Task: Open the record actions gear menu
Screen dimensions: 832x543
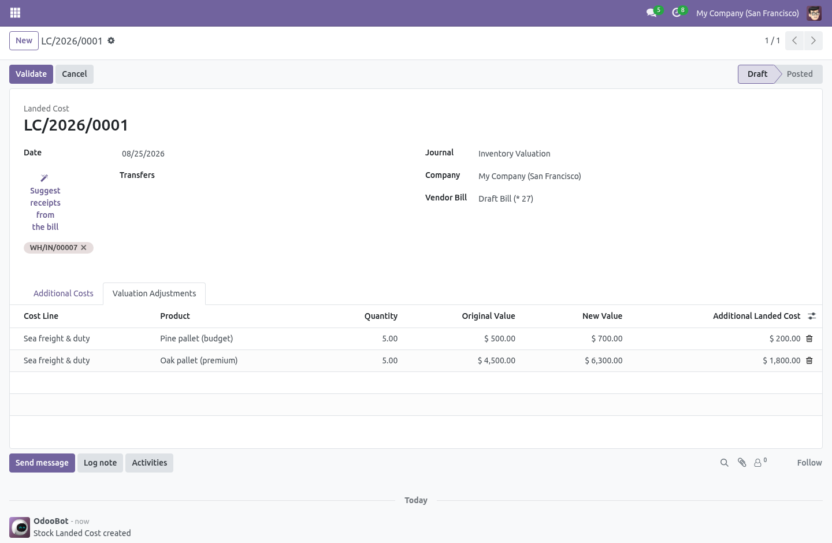Action: tap(111, 40)
